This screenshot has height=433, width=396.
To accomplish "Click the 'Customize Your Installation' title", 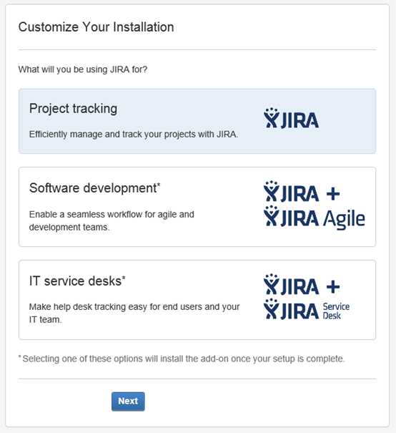I will click(96, 27).
